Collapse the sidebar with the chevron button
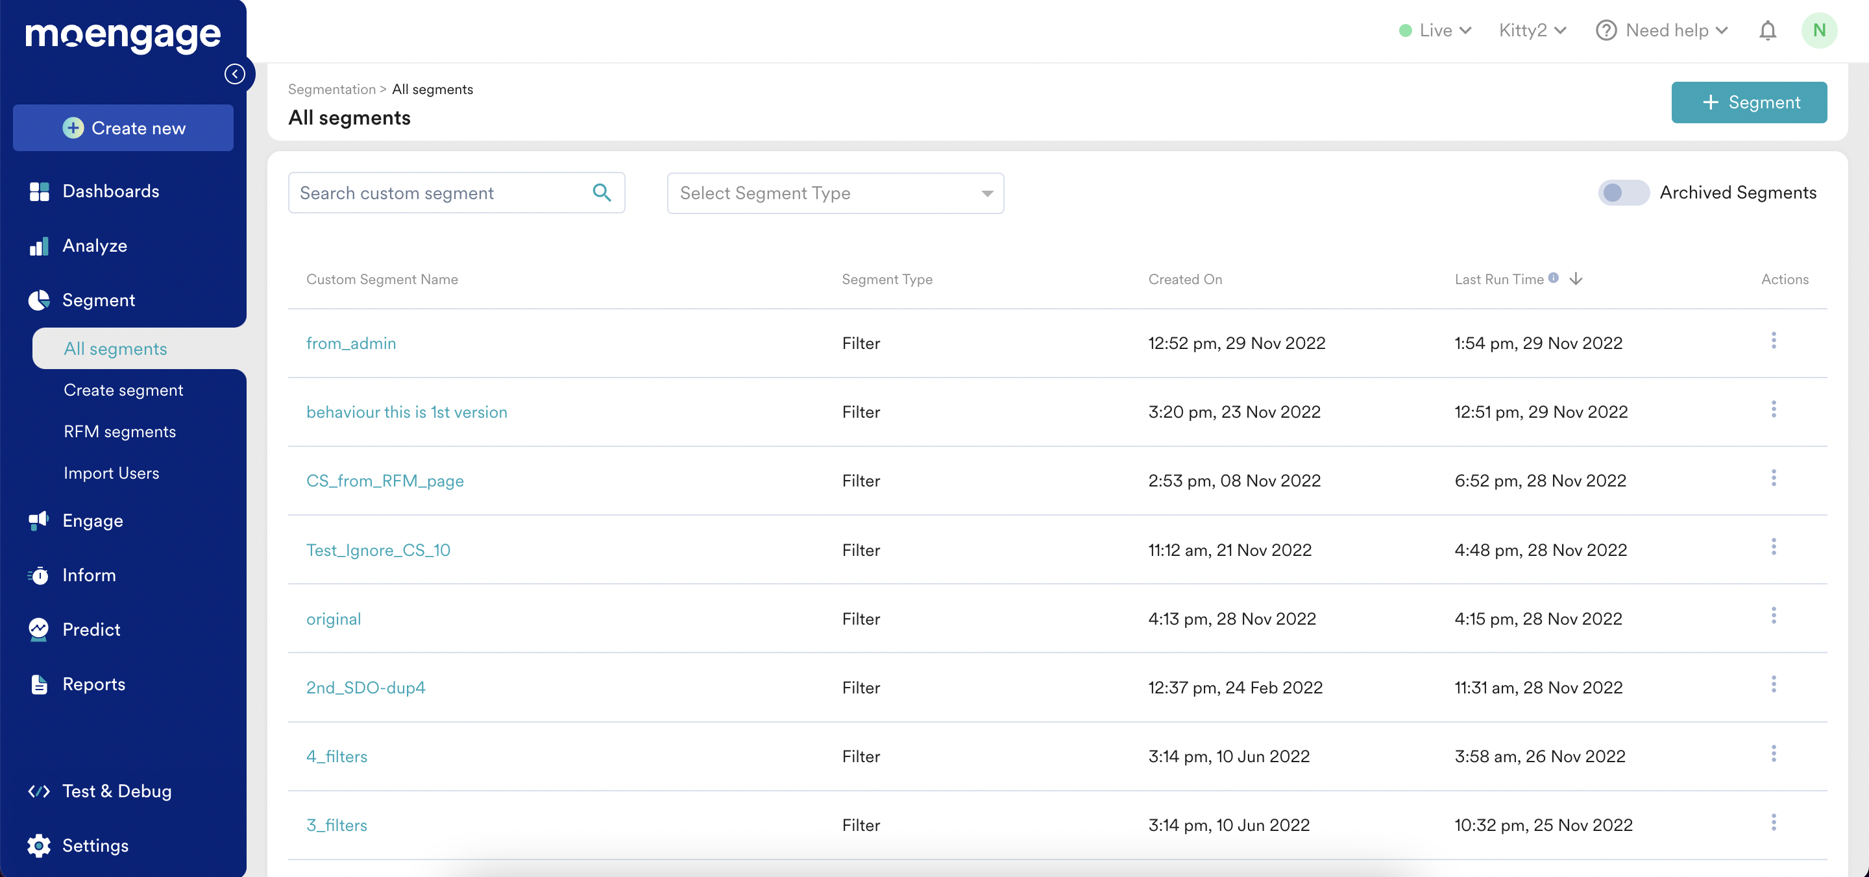Viewport: 1869px width, 877px height. 234,73
